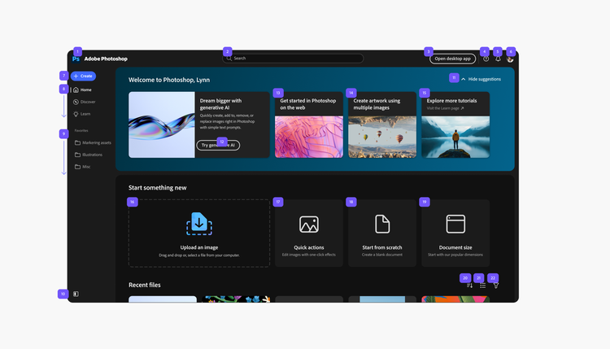The height and width of the screenshot is (349, 610).
Task: Click the Marketing assets folder icon
Action: 77,143
